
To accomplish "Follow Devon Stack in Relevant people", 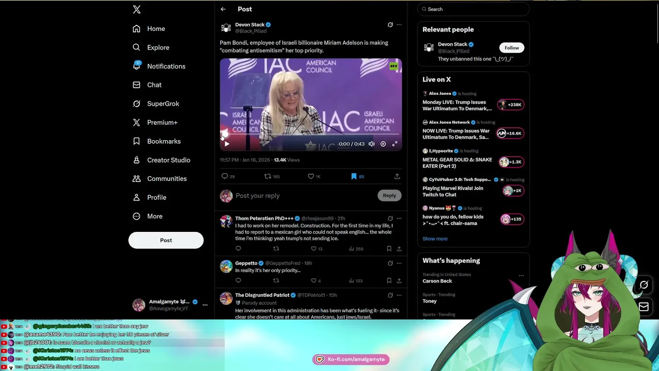I will (512, 48).
